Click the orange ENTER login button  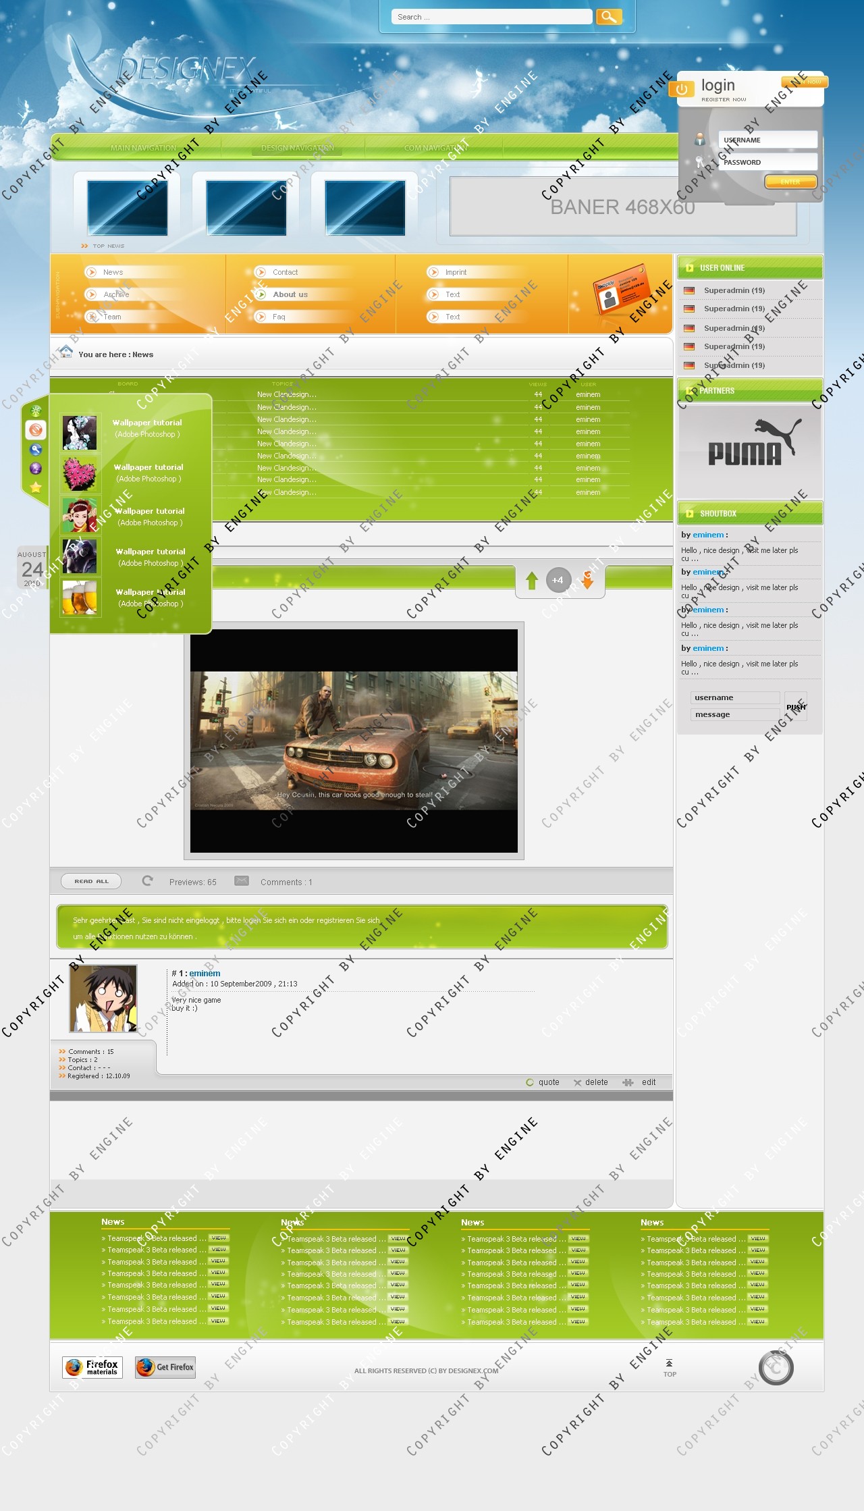790,182
